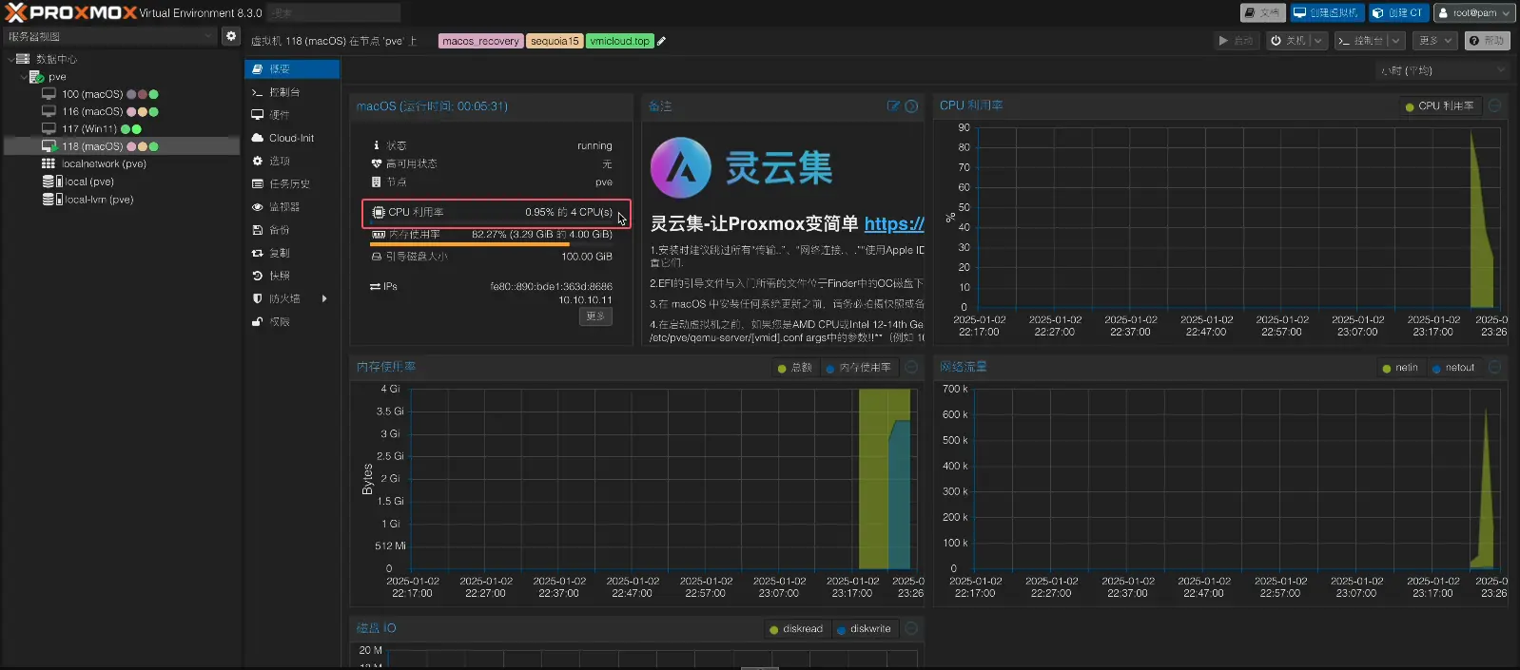Open the 小时 (平均) time range dropdown
The height and width of the screenshot is (670, 1520).
pos(1442,70)
